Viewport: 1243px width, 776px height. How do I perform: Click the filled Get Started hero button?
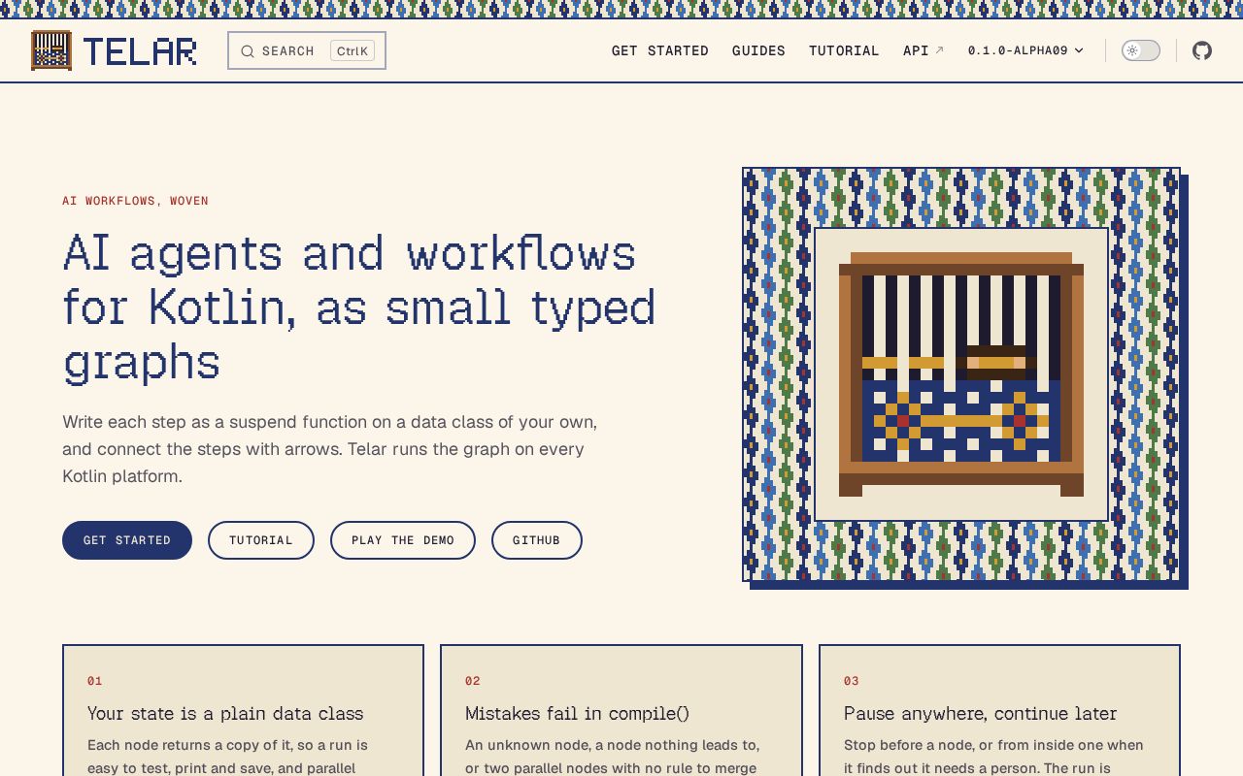127,540
